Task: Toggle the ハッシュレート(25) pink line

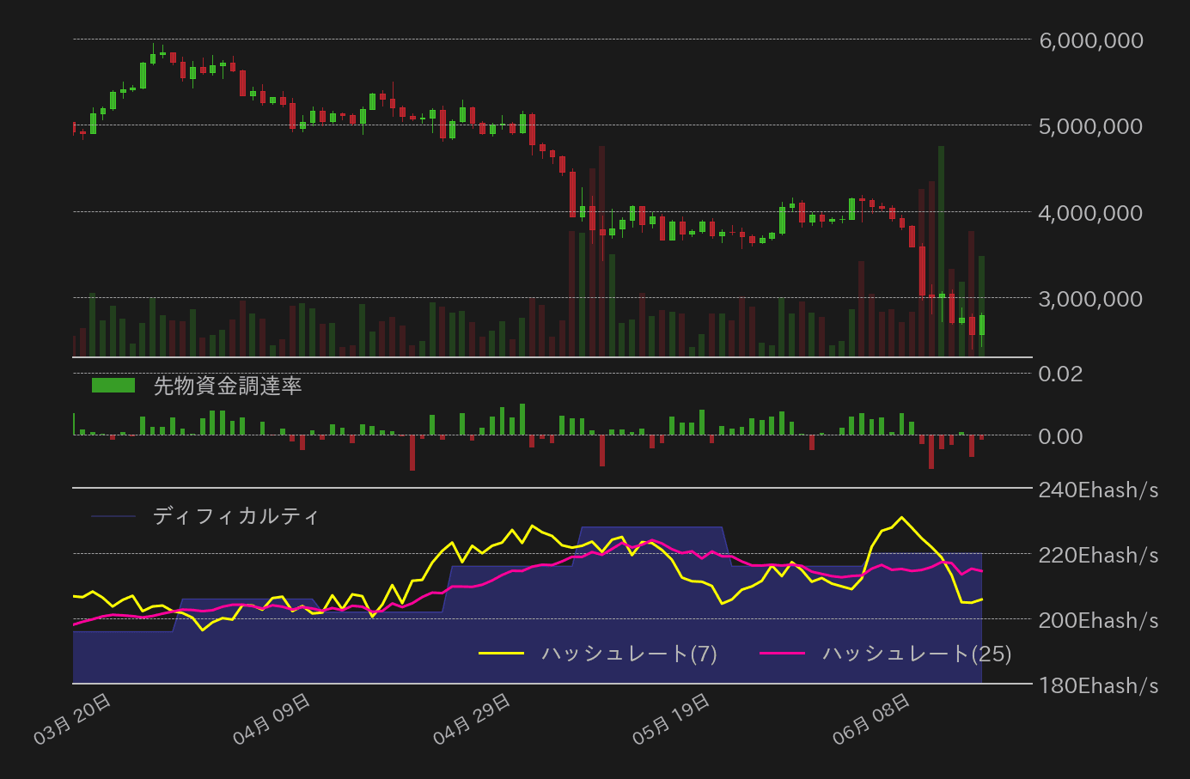Action: pyautogui.click(x=915, y=654)
